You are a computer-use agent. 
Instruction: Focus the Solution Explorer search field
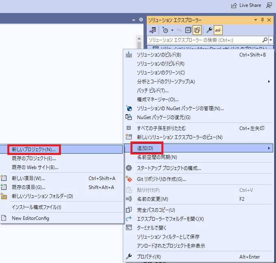(x=205, y=40)
